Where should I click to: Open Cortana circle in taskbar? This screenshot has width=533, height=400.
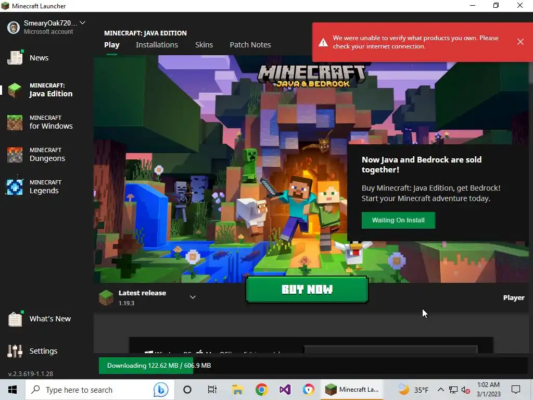point(187,390)
